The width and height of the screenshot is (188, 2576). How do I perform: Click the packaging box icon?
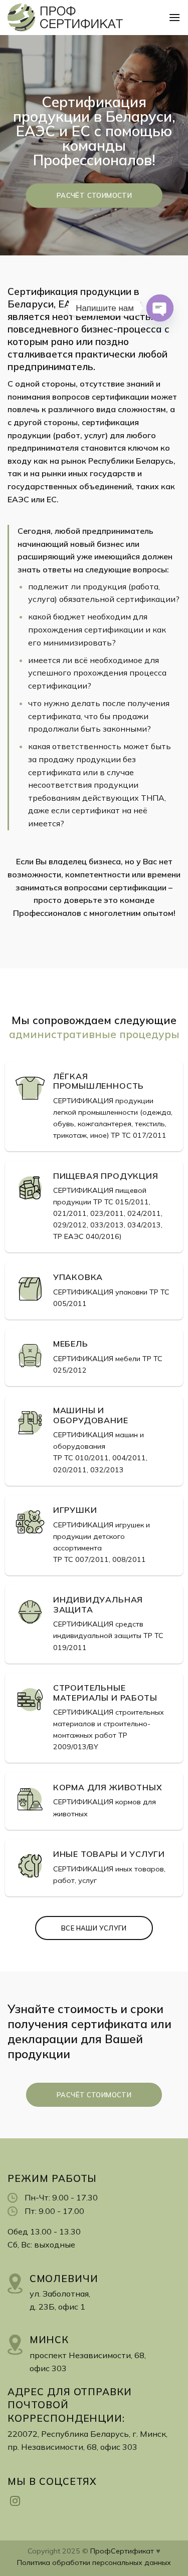[x=29, y=1289]
